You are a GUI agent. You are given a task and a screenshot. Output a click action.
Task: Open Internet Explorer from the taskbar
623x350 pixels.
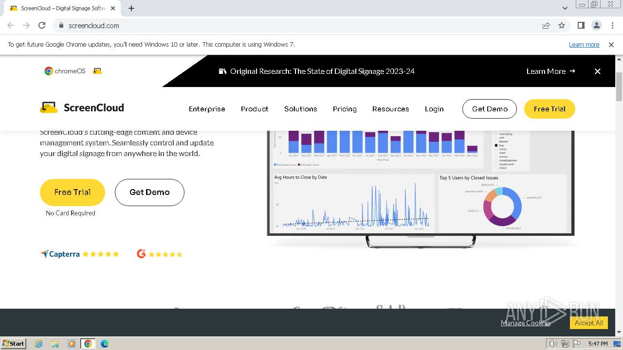(x=39, y=344)
